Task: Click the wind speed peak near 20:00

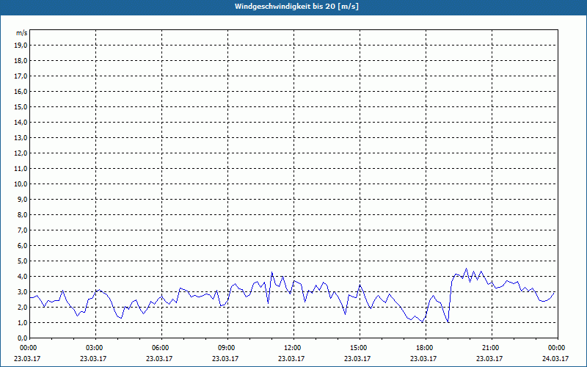Action: click(x=466, y=269)
